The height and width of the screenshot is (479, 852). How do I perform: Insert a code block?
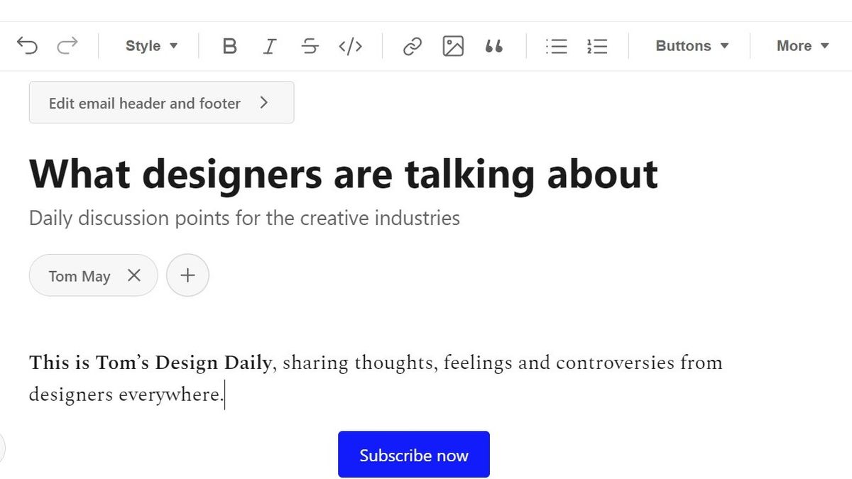[351, 46]
